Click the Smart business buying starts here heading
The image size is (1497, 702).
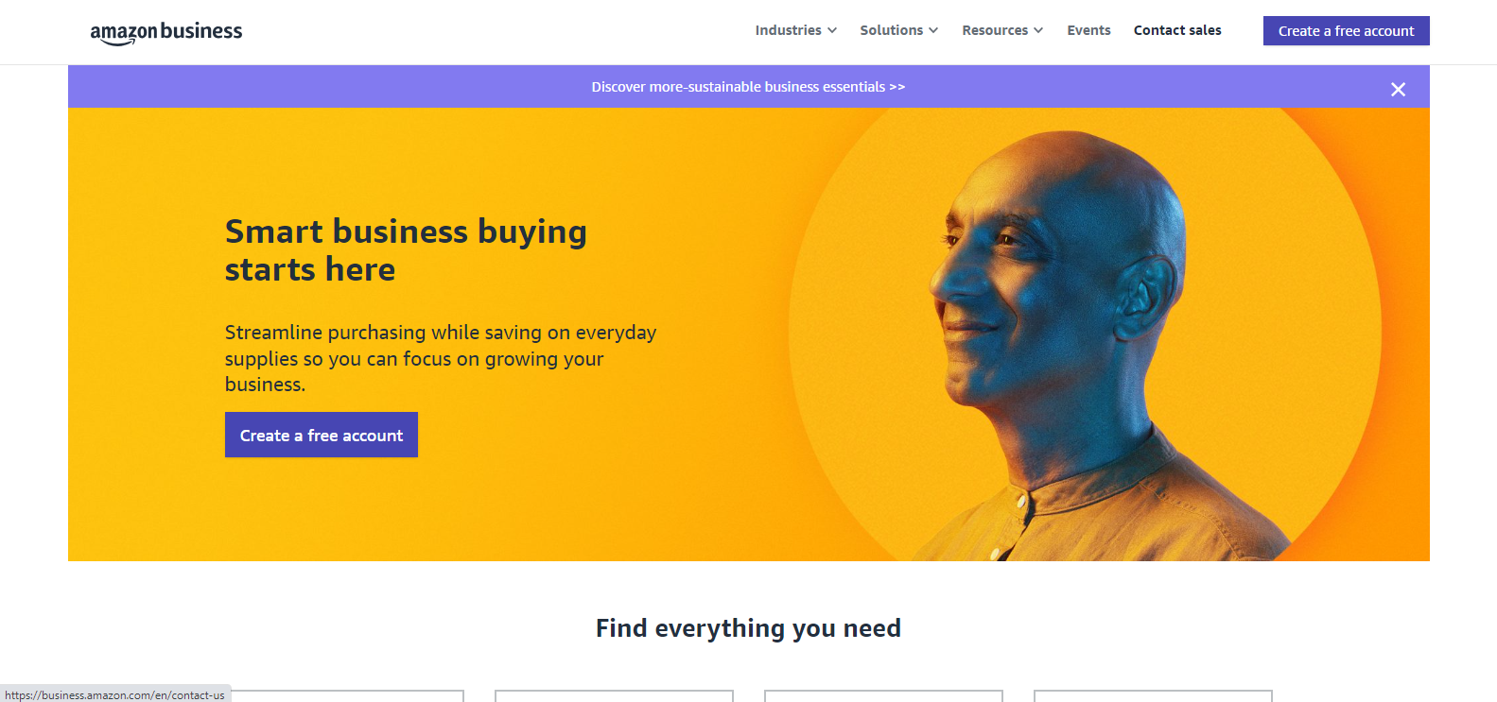click(406, 250)
